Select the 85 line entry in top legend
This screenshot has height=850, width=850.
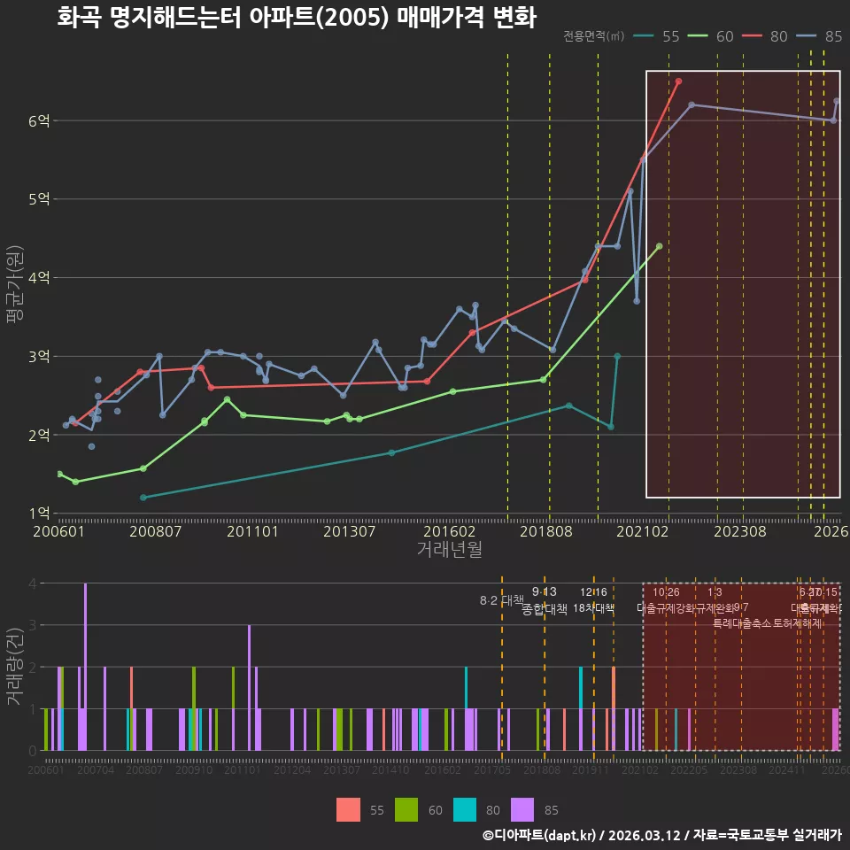(x=819, y=36)
